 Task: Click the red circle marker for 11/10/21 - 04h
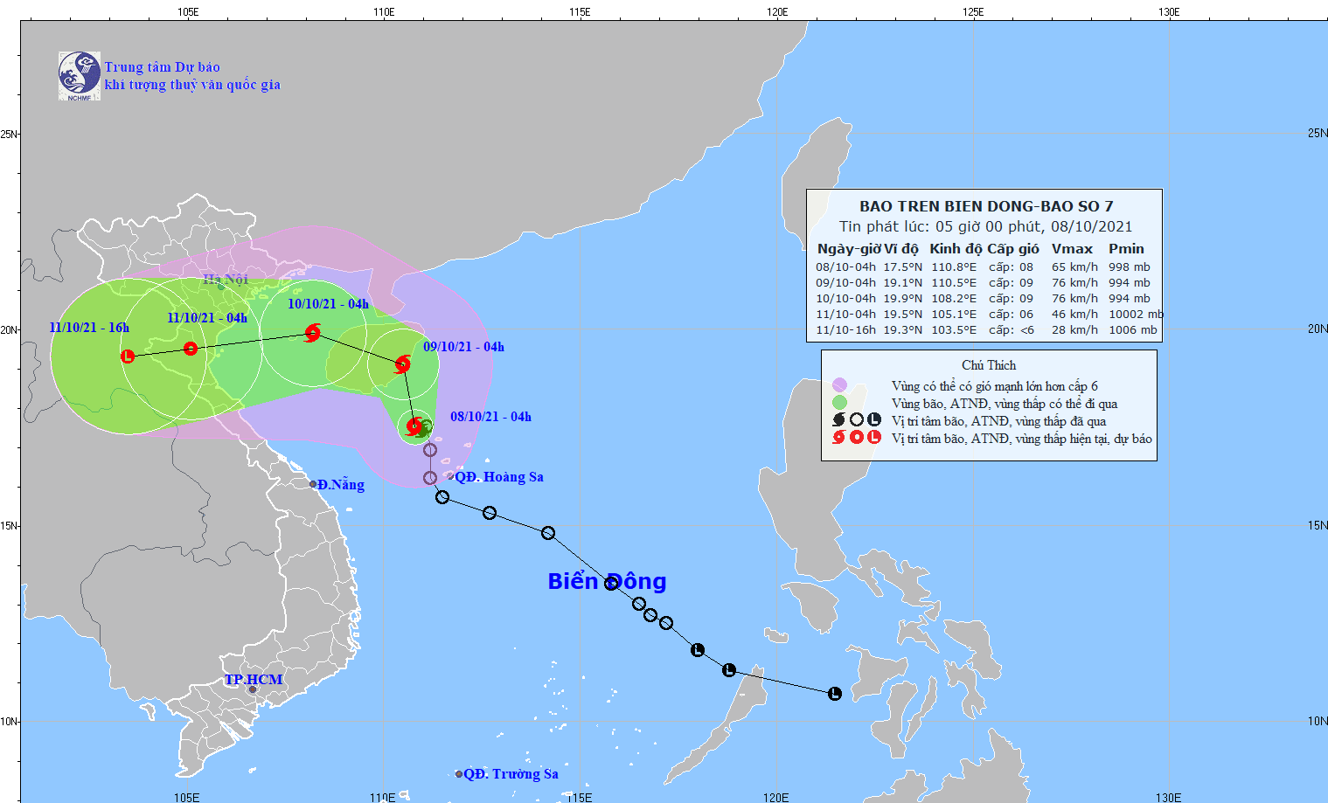point(191,349)
